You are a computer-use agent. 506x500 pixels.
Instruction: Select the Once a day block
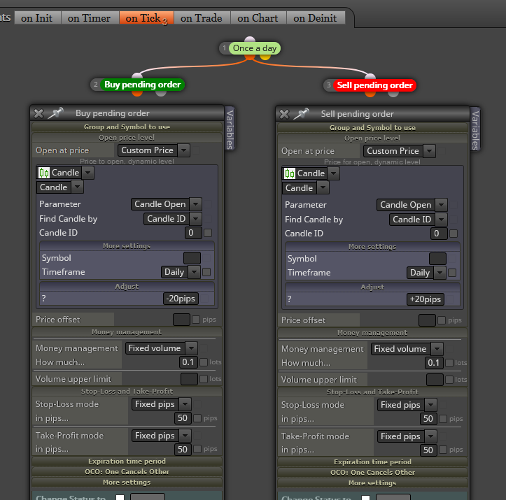[255, 48]
